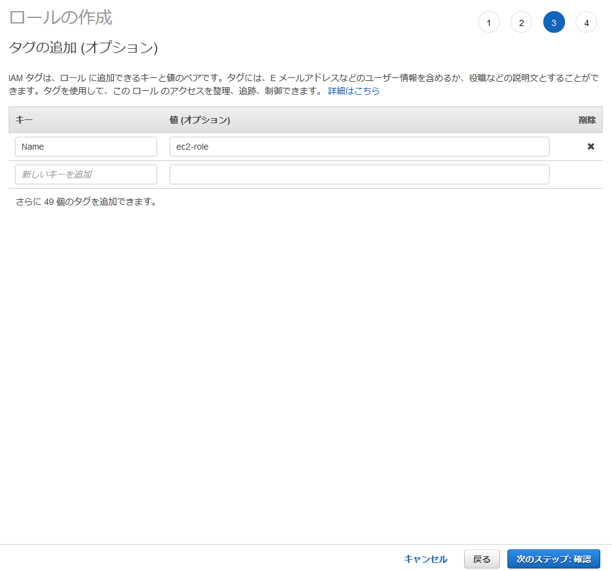Click the 新しいキーを追加 input field
This screenshot has width=612, height=571.
(x=86, y=174)
